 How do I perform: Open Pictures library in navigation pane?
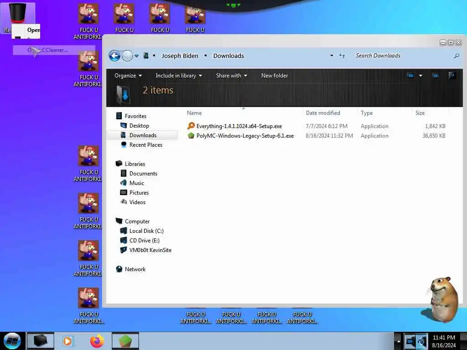pos(139,193)
